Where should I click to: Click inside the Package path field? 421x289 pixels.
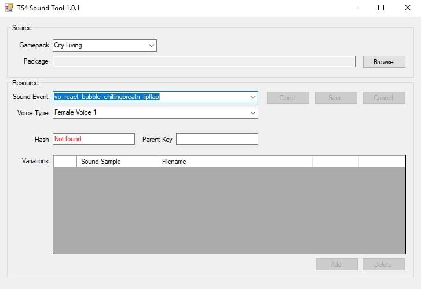tap(204, 61)
